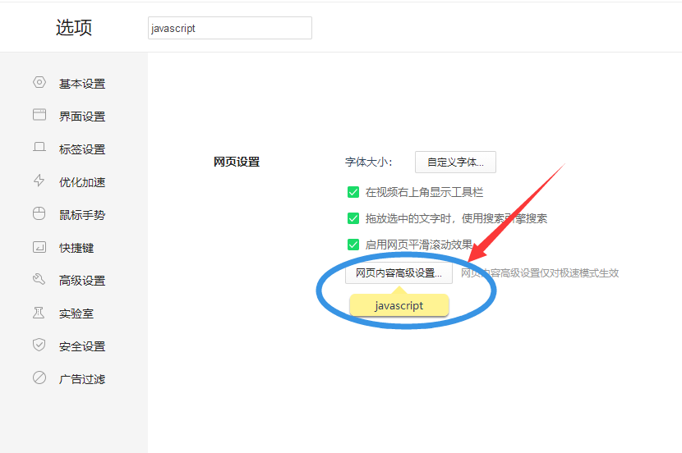
Task: Click the Shortcut Keys icon
Action: 39,247
